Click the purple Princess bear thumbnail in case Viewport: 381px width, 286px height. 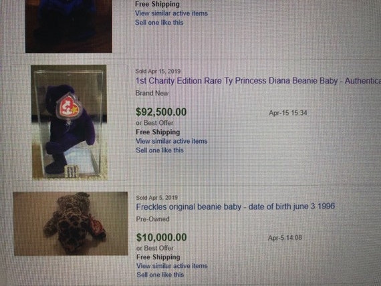point(70,122)
